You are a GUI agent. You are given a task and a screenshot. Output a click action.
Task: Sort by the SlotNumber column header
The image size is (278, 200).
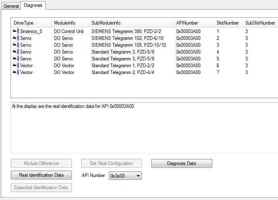tap(228, 23)
